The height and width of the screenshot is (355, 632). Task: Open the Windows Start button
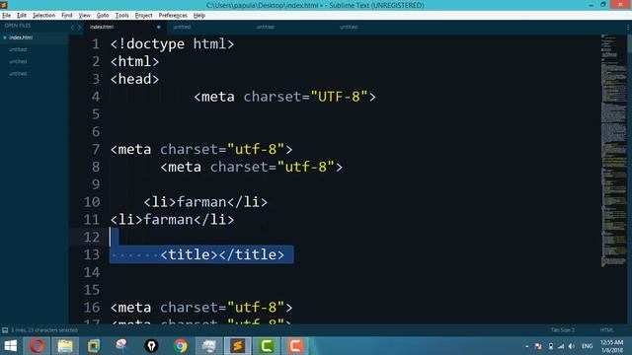[x=11, y=346]
